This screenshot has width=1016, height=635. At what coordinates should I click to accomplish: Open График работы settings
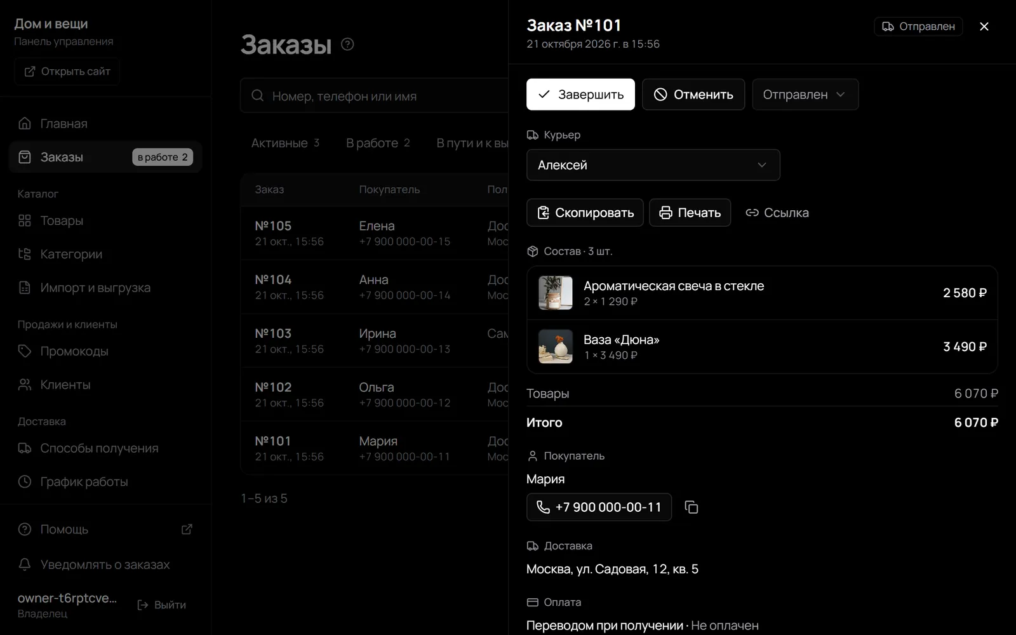pyautogui.click(x=105, y=481)
